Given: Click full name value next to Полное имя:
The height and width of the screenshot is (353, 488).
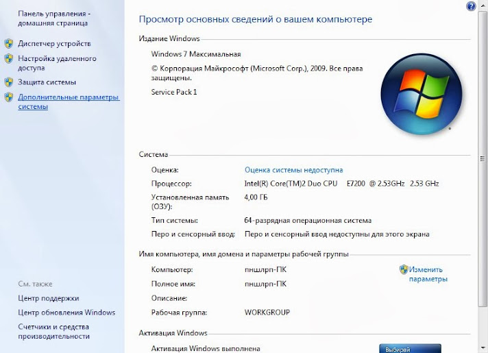Looking at the screenshot, I should tap(265, 284).
